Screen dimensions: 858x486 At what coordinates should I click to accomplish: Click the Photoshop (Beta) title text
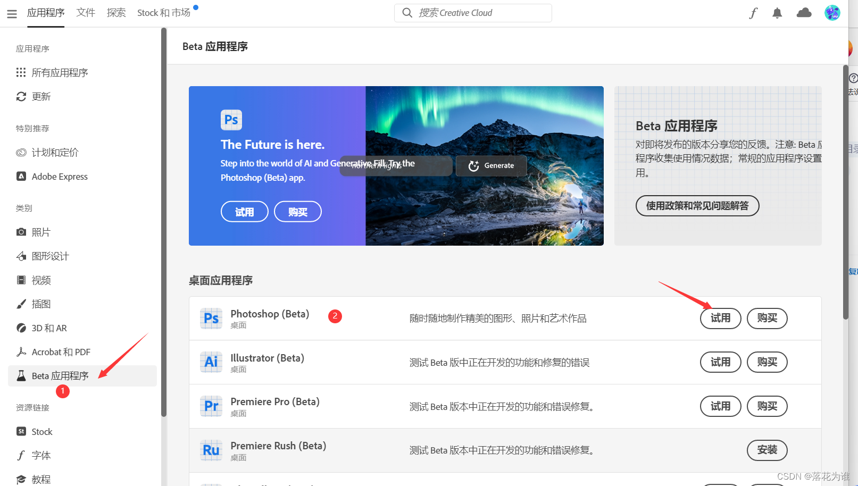pyautogui.click(x=270, y=314)
